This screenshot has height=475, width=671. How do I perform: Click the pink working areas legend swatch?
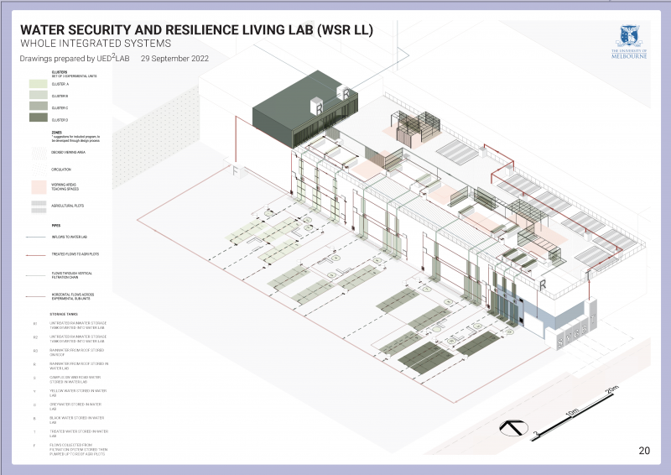pos(39,187)
